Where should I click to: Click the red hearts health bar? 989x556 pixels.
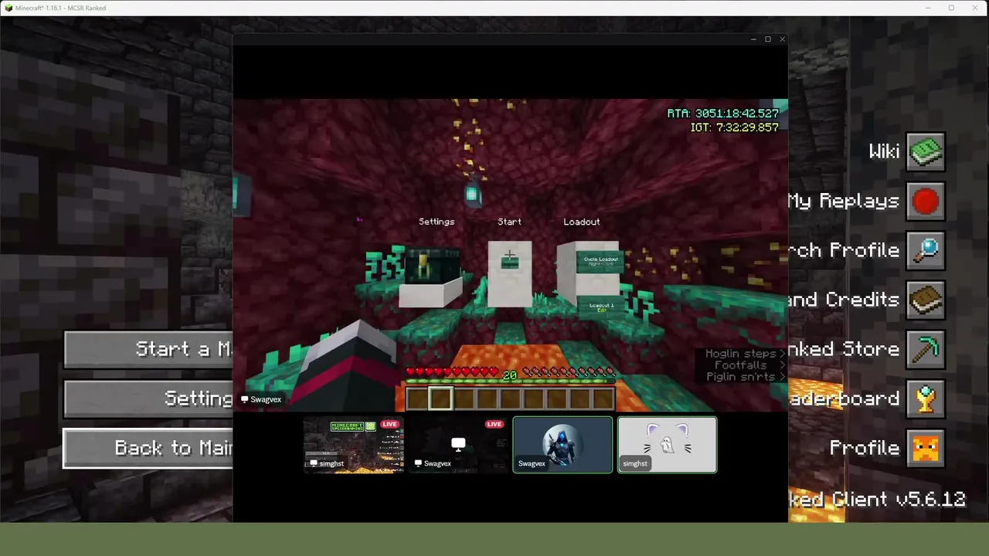[453, 373]
